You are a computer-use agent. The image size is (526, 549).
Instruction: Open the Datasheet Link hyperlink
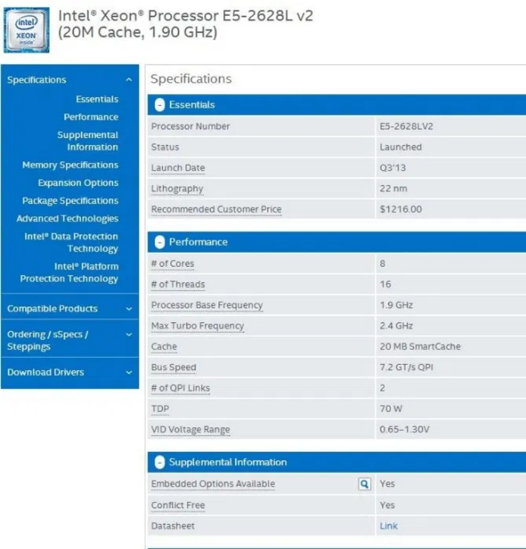(x=388, y=526)
